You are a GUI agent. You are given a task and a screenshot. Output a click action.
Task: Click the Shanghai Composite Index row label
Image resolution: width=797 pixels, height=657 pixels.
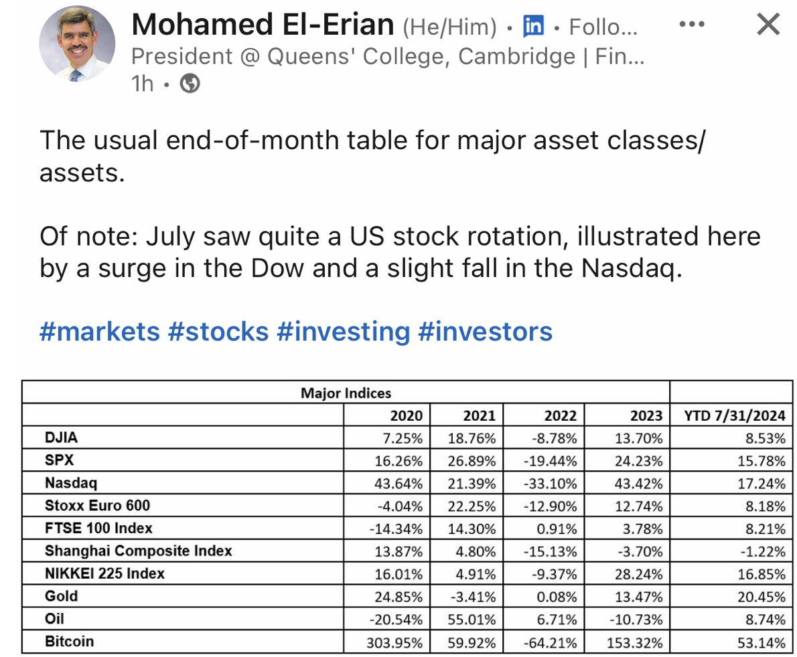(138, 551)
